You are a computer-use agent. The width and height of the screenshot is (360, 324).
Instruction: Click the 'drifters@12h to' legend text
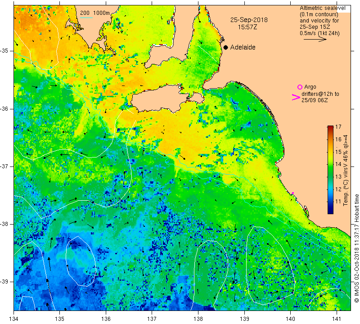tap(320, 94)
